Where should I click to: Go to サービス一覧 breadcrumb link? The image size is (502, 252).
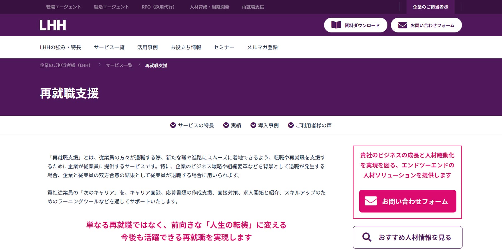pyautogui.click(x=119, y=65)
